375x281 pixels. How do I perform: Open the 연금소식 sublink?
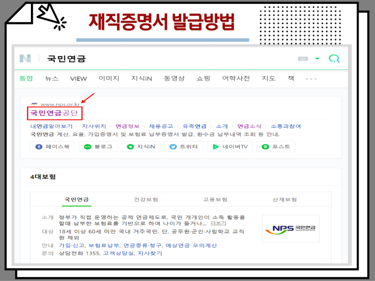pos(249,126)
